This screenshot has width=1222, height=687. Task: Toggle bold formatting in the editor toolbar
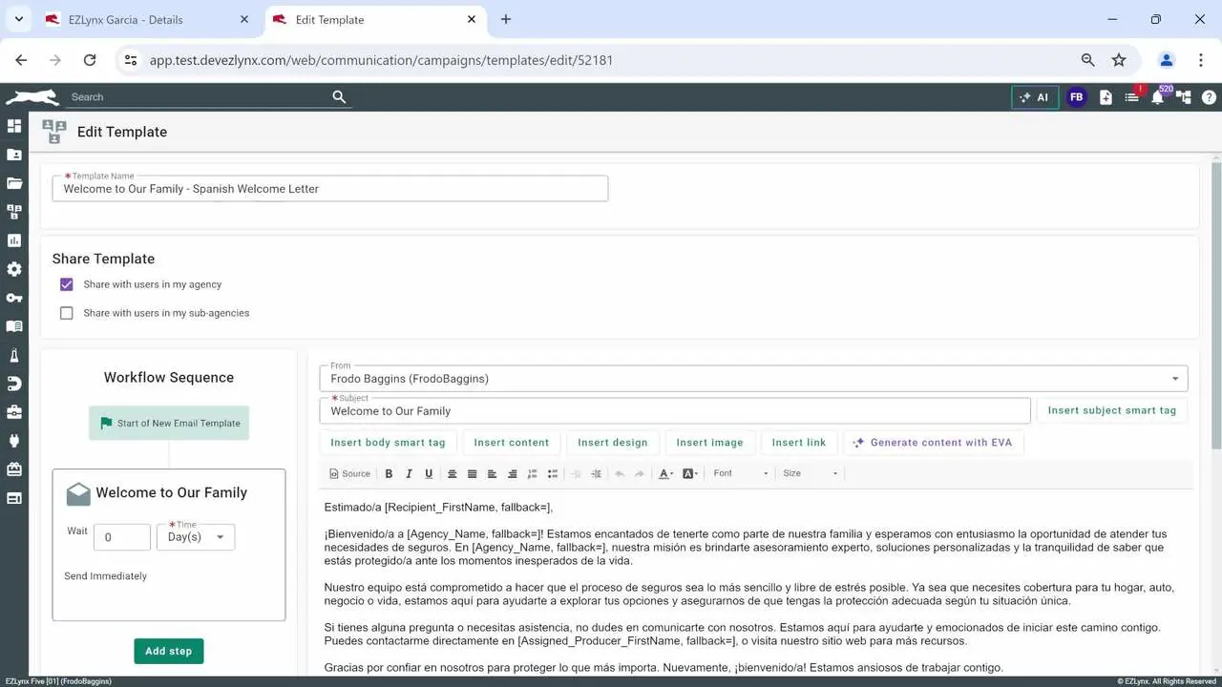tap(389, 473)
